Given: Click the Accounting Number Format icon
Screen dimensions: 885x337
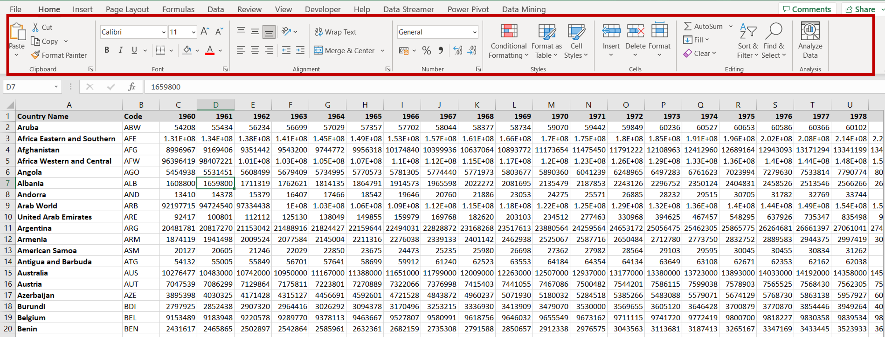Looking at the screenshot, I should coord(404,51).
